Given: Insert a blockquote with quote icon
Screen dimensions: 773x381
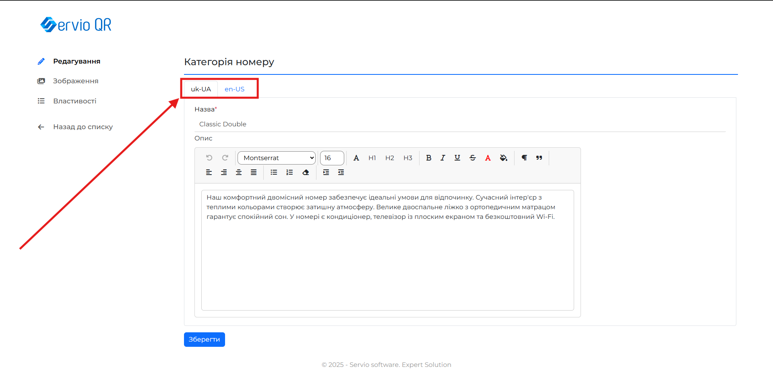Looking at the screenshot, I should tap(539, 158).
